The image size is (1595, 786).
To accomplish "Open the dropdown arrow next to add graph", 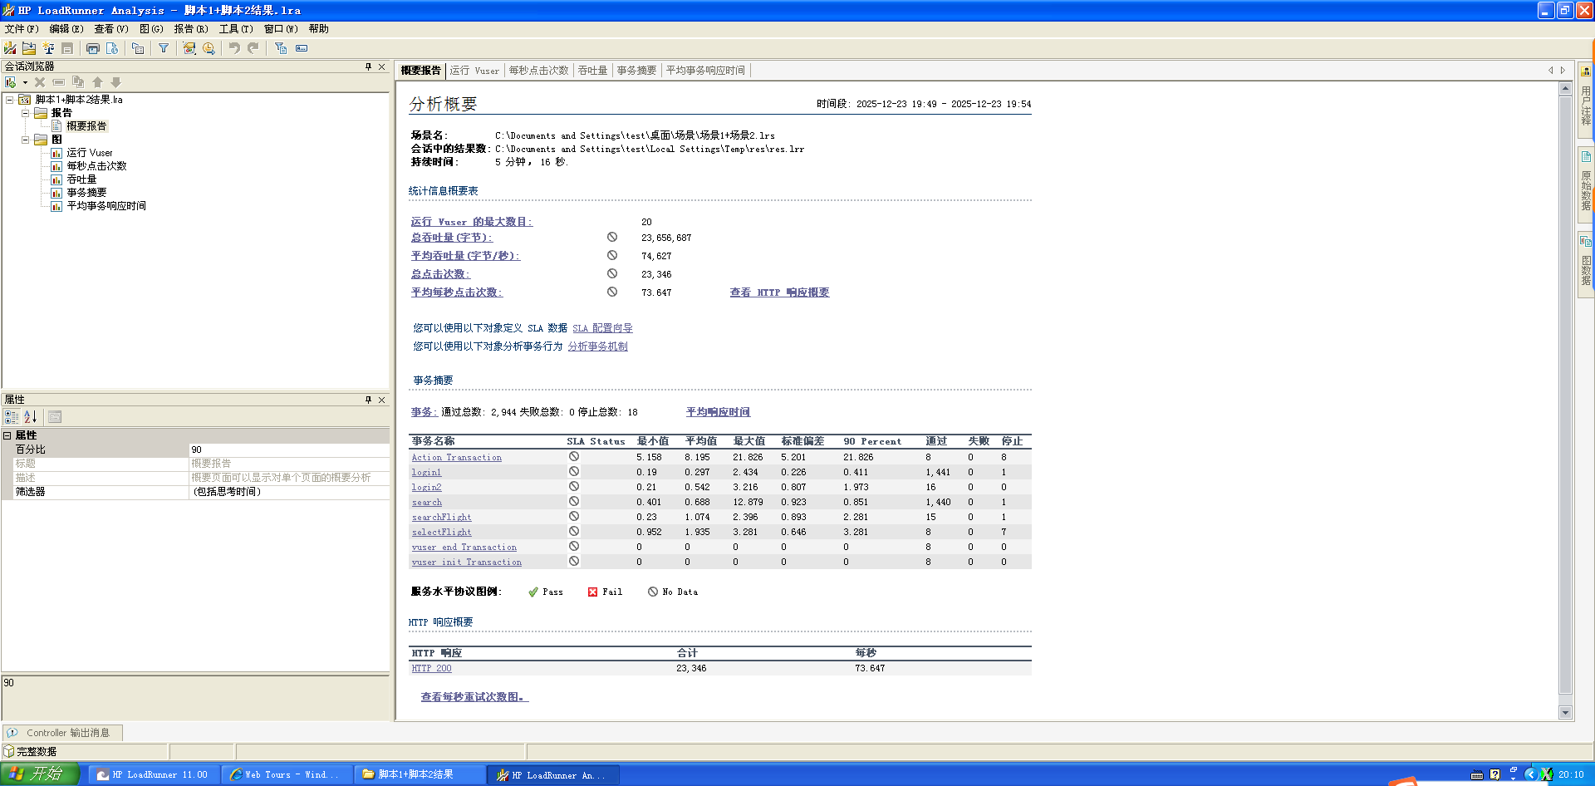I will tap(26, 82).
